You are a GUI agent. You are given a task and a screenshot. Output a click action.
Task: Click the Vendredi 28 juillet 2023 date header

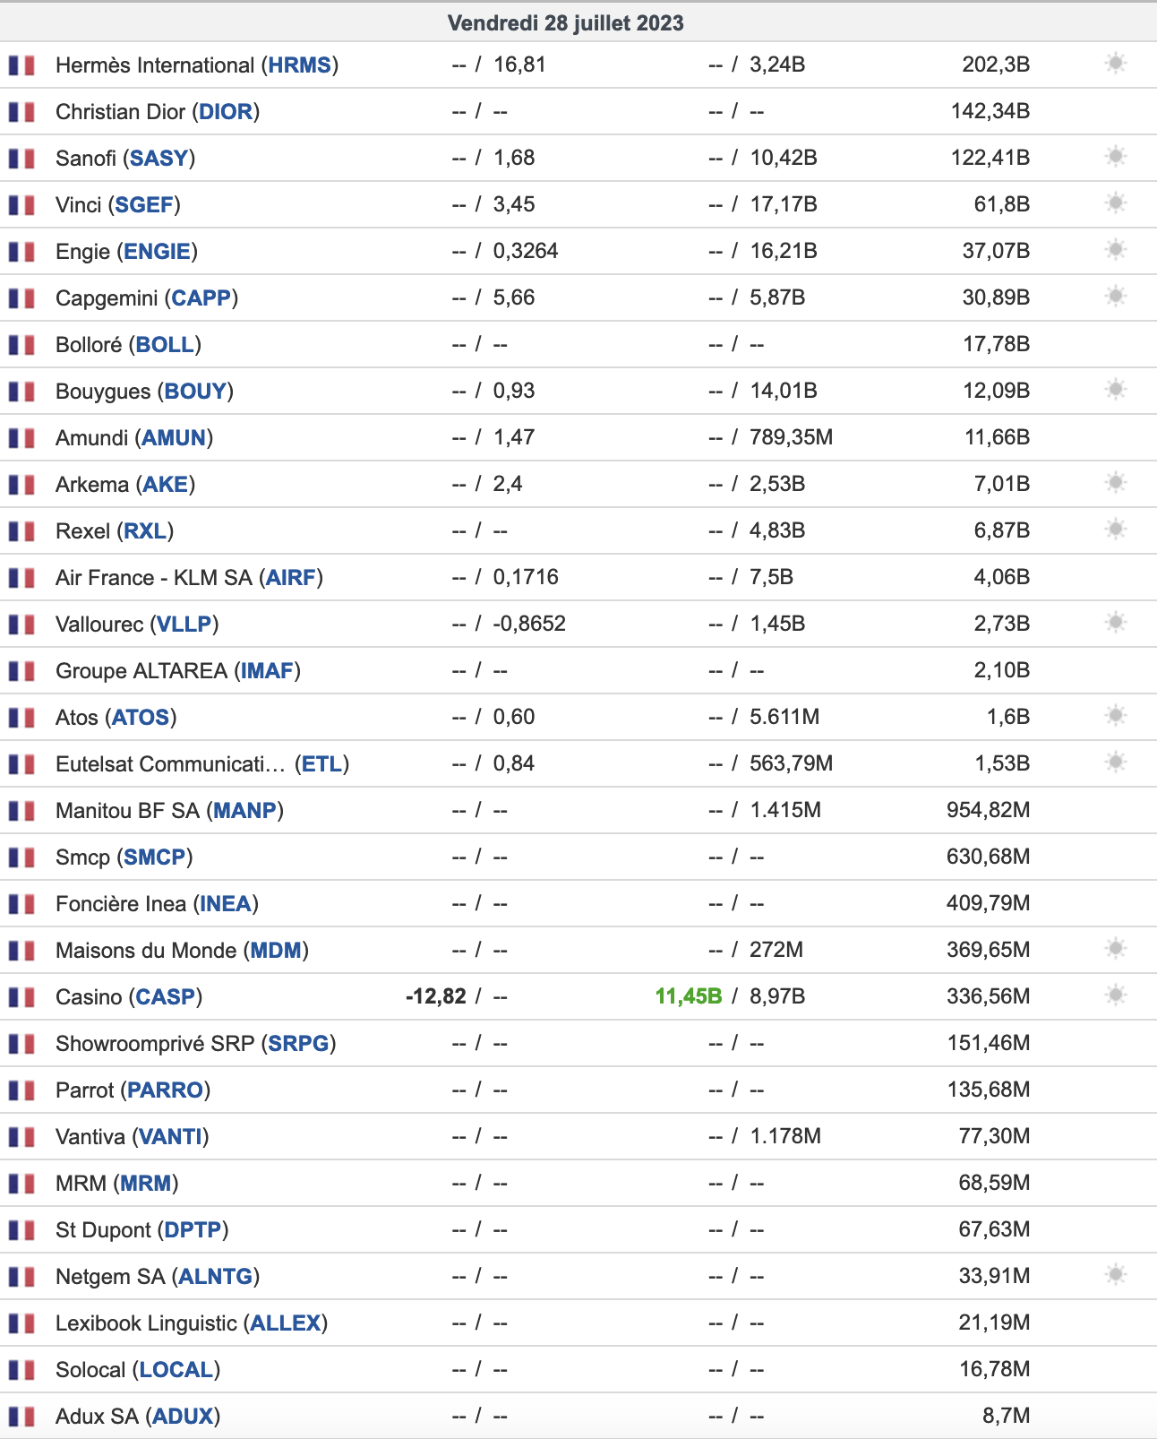(566, 23)
